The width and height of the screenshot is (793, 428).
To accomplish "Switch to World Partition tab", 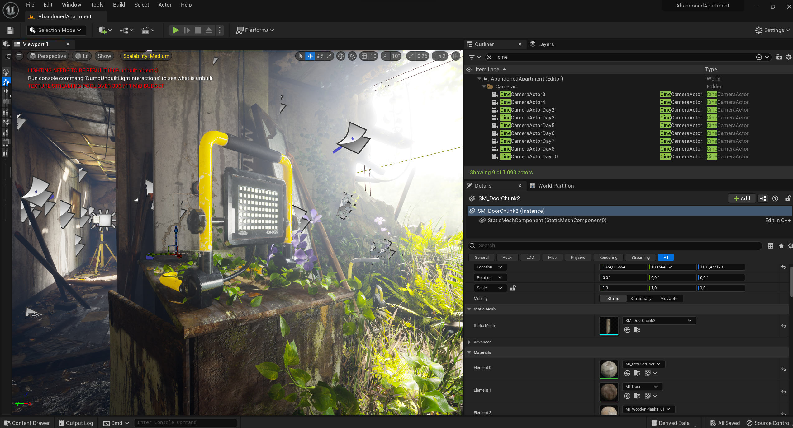I will tap(555, 186).
